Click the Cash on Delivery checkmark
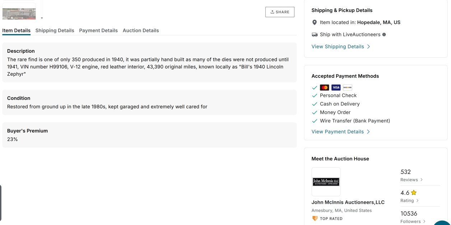The image size is (451, 225). [x=315, y=104]
